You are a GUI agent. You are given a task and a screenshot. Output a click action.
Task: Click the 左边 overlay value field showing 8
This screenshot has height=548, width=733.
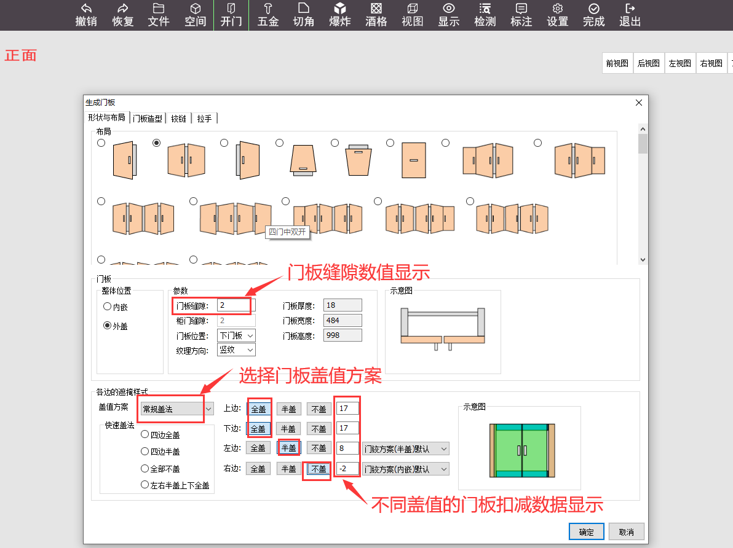(347, 448)
